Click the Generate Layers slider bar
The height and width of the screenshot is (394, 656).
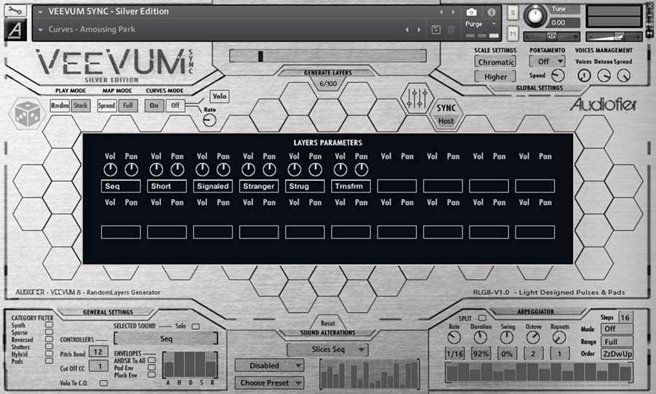pyautogui.click(x=327, y=56)
